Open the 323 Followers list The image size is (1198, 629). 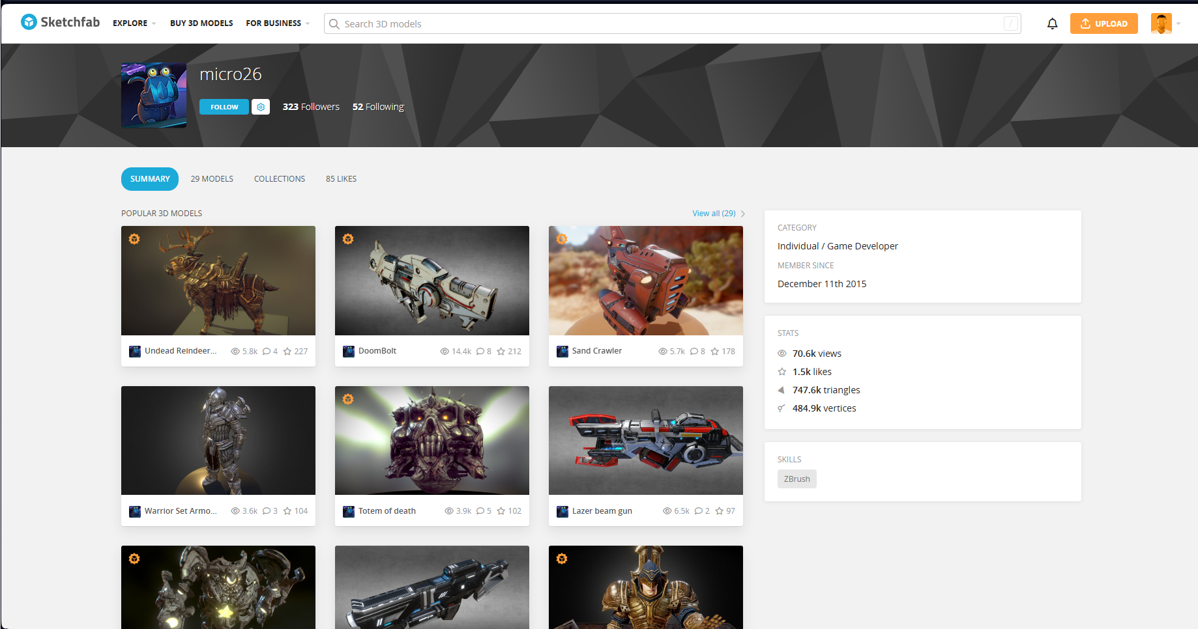click(311, 107)
